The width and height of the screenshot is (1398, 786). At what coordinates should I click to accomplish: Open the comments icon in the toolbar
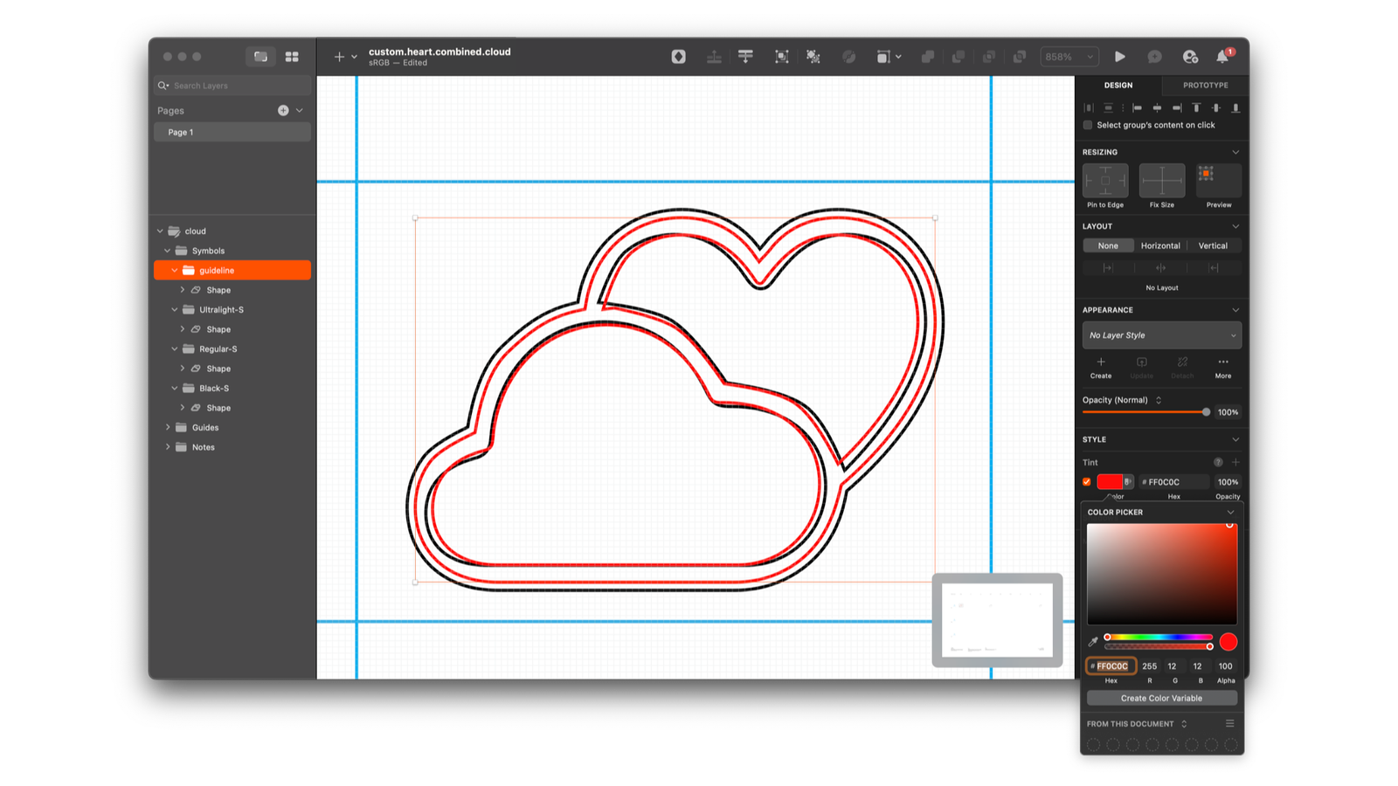pyautogui.click(x=1155, y=56)
